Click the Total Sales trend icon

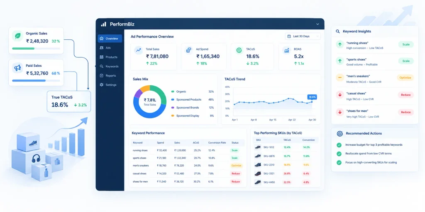click(139, 50)
